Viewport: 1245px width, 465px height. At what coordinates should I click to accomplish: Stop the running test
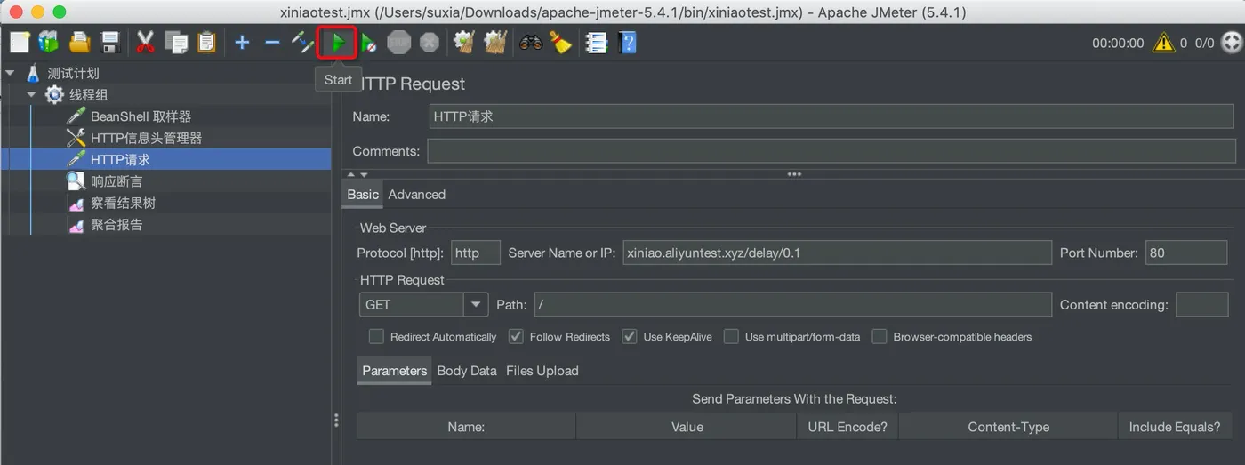pyautogui.click(x=399, y=42)
